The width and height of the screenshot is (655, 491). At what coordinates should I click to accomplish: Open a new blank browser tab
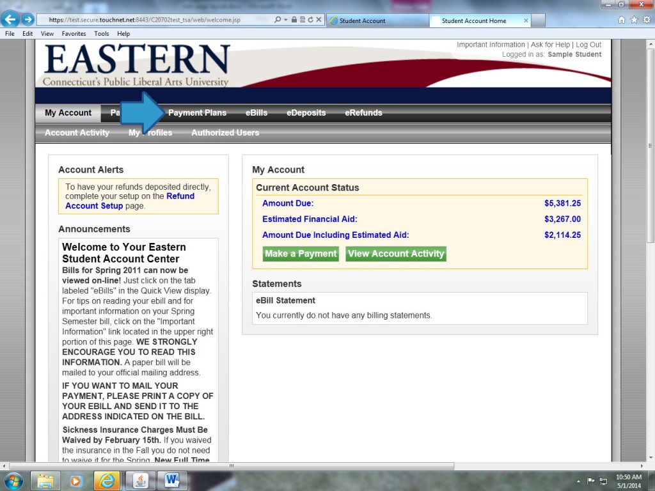[x=538, y=20]
